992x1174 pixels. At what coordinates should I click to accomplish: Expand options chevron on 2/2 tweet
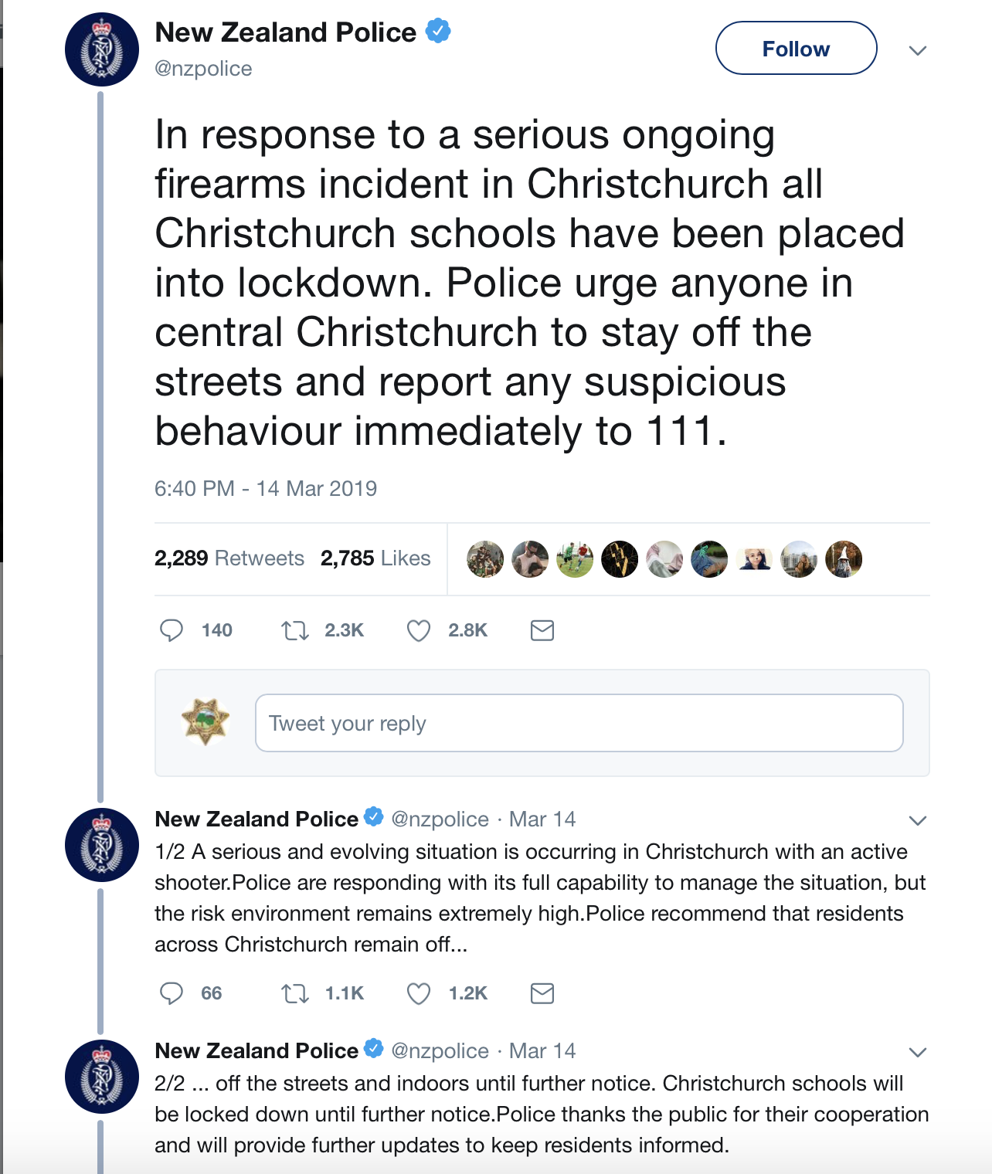(x=917, y=1052)
